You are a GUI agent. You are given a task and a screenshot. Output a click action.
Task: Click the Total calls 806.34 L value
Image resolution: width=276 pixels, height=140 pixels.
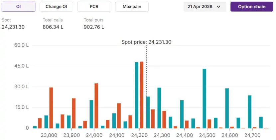click(53, 27)
